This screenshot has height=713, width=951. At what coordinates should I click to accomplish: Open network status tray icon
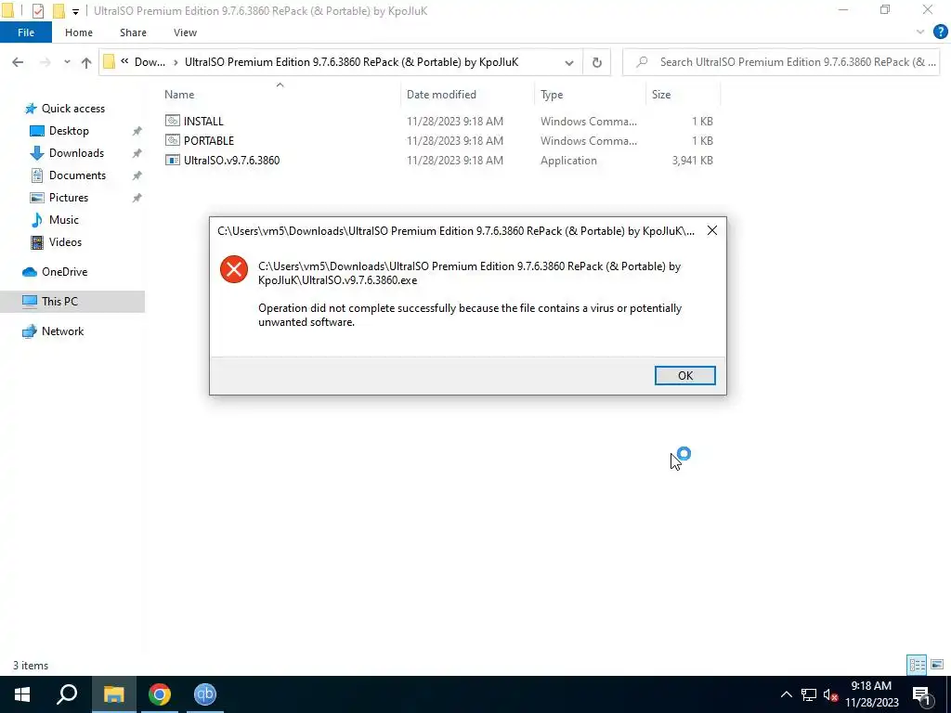point(809,694)
